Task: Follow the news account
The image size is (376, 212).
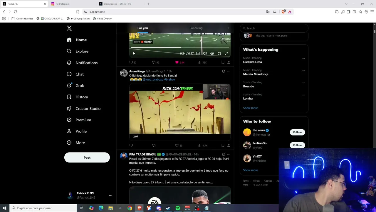Action: [297, 132]
